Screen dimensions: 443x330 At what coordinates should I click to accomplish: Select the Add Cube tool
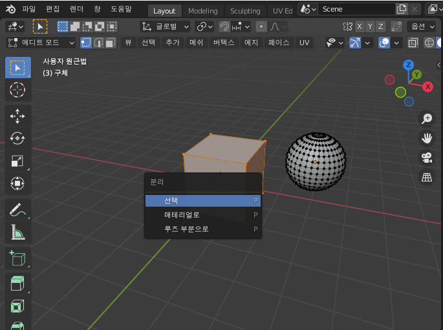click(18, 258)
